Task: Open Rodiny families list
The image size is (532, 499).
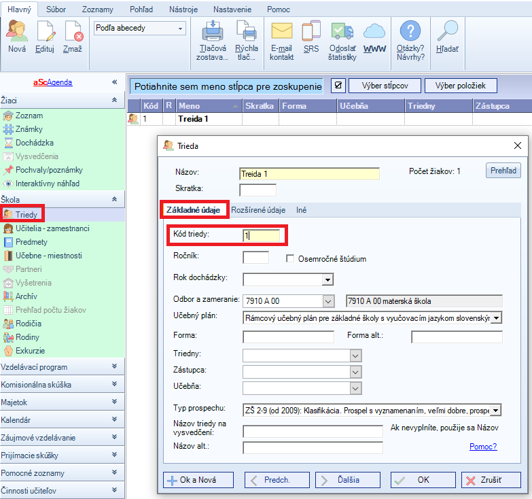Action: point(27,337)
